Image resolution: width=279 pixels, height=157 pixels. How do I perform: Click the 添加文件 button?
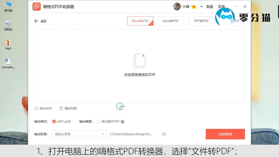(43, 109)
